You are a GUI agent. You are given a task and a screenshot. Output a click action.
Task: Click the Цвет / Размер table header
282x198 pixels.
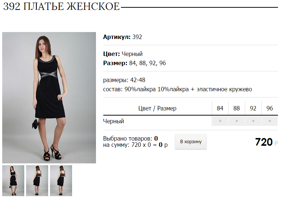(x=157, y=108)
